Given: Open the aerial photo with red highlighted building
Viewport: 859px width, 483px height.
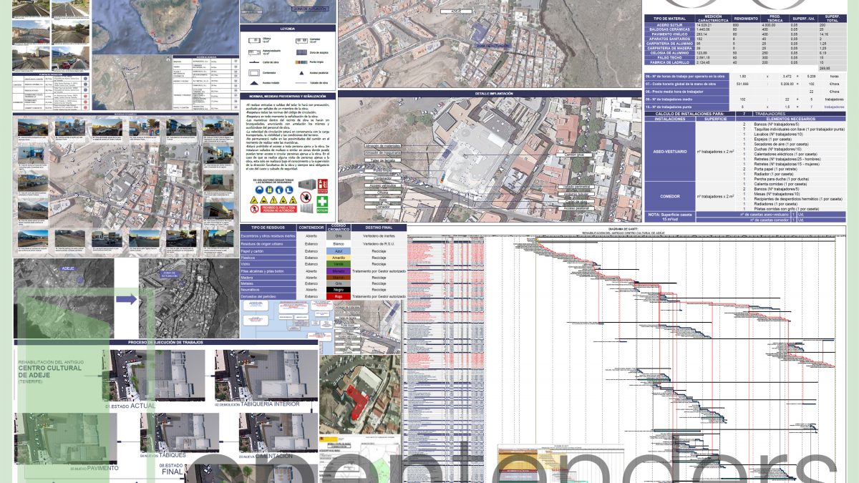Looking at the screenshot, I should (361, 391).
